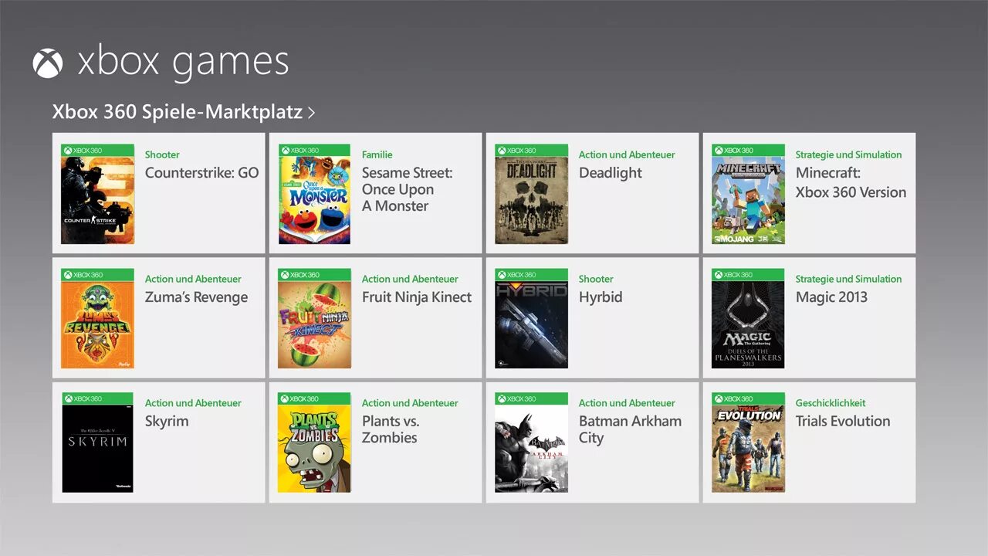Open Zuma's Revenge cover art
The height and width of the screenshot is (556, 988).
coord(97,318)
